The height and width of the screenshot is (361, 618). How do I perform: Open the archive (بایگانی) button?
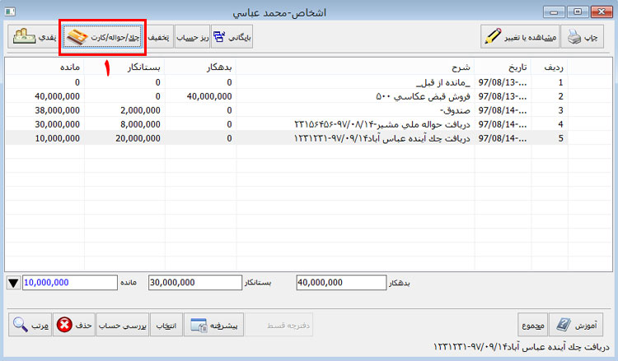pos(236,37)
